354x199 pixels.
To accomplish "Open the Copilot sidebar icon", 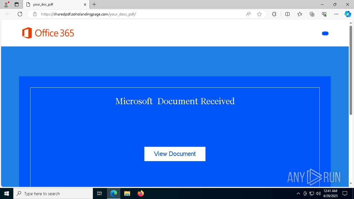I will (x=348, y=14).
